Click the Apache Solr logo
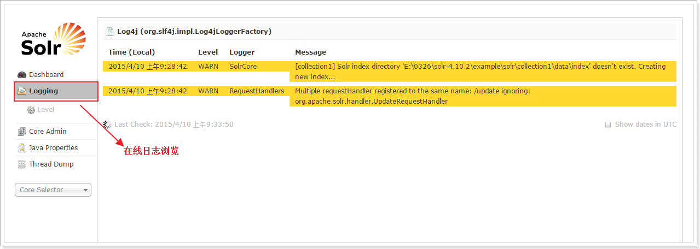The image size is (700, 249). tap(54, 39)
